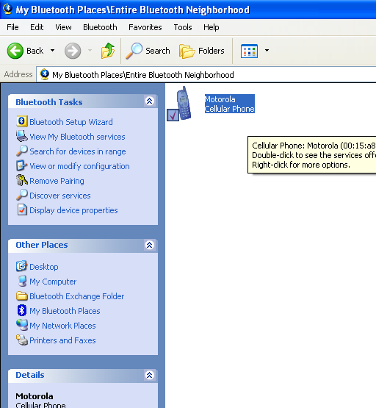Open the Forward history dropdown arrow
376x408 pixels.
pos(90,51)
